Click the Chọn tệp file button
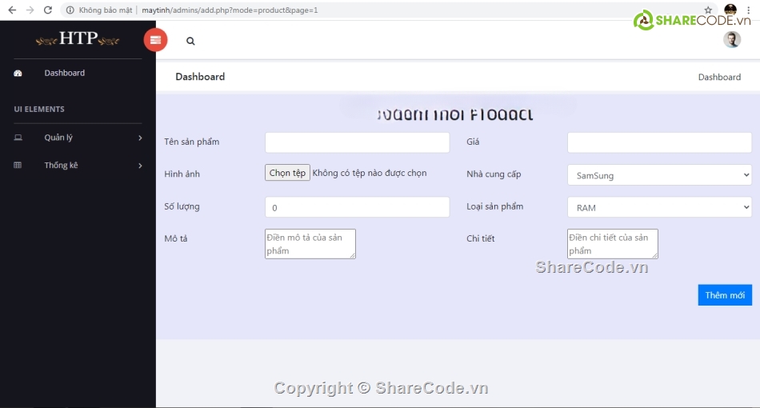760x408 pixels. (287, 173)
